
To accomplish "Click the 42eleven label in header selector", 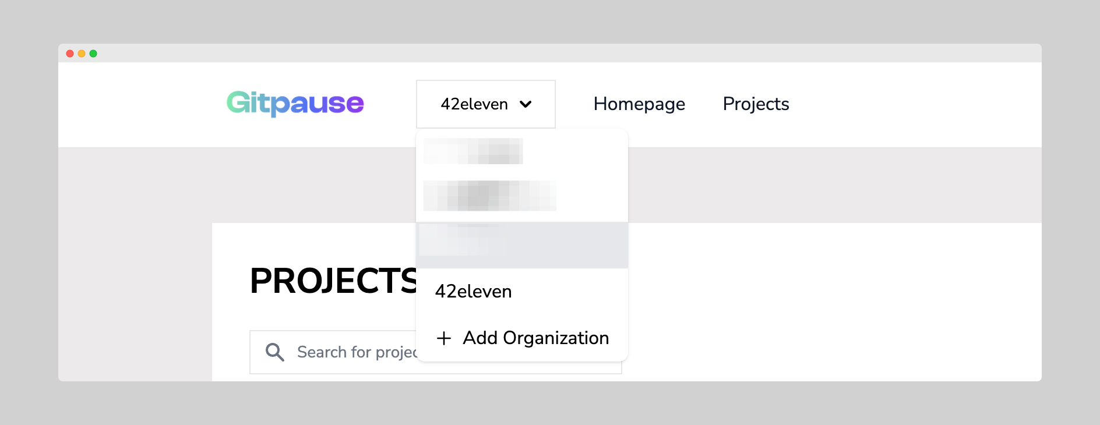I will (474, 104).
